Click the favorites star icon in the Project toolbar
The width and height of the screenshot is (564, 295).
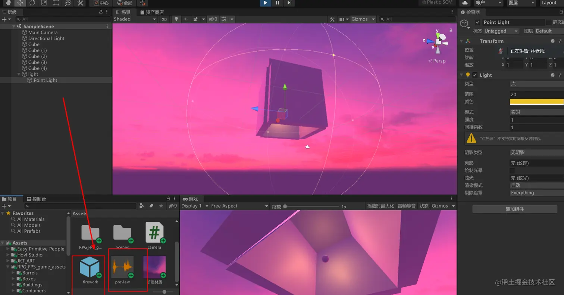(161, 206)
